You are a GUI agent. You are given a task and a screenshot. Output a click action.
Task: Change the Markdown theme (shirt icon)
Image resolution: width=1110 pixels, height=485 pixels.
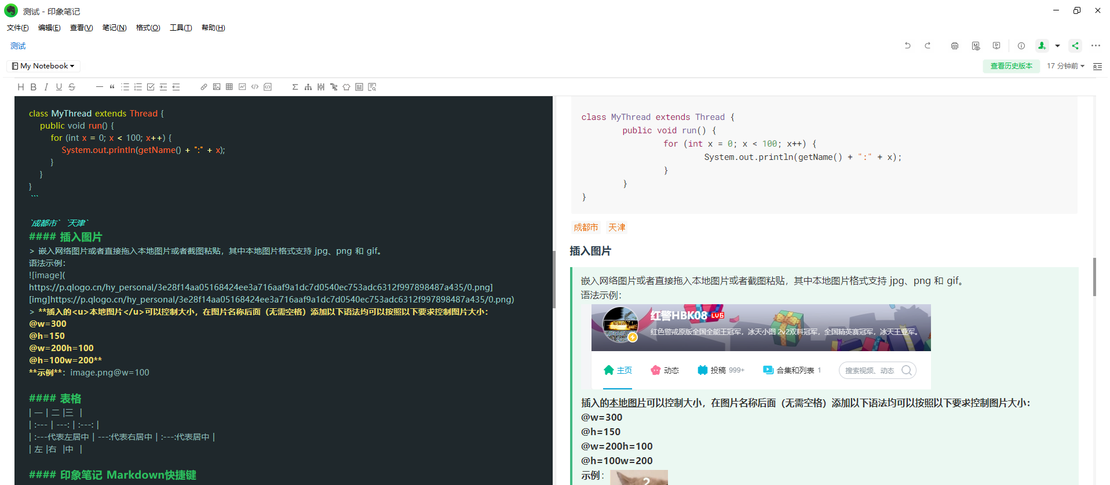346,87
